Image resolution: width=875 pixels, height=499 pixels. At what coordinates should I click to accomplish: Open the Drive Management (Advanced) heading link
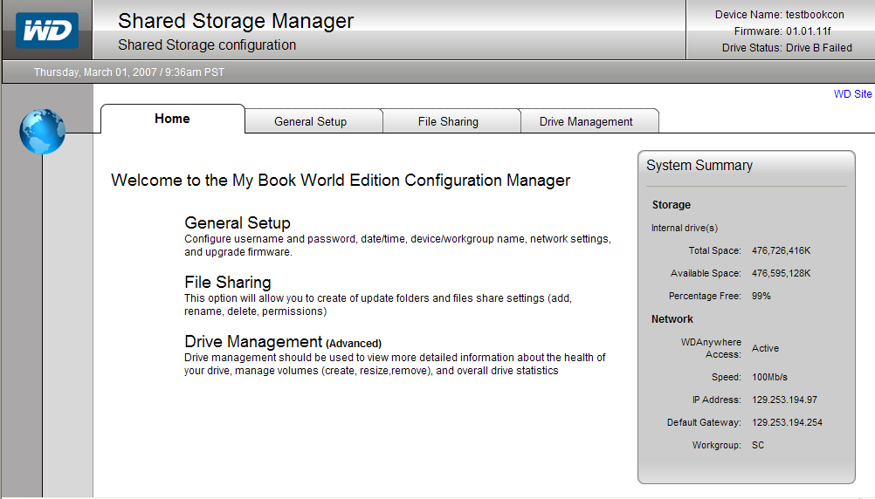pyautogui.click(x=283, y=341)
